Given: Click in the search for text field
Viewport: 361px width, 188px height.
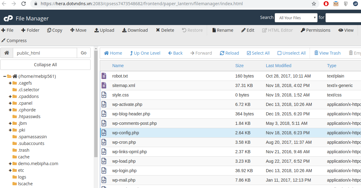Looking at the screenshot, I should (343, 18).
